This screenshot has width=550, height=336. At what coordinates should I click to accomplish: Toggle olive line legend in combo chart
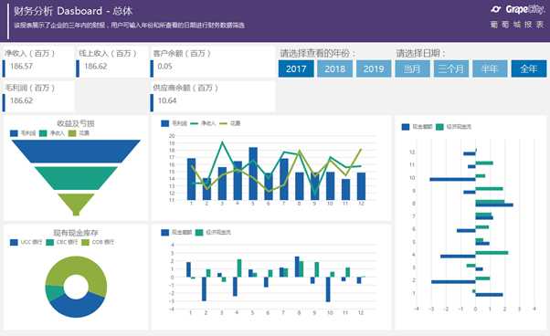click(223, 123)
